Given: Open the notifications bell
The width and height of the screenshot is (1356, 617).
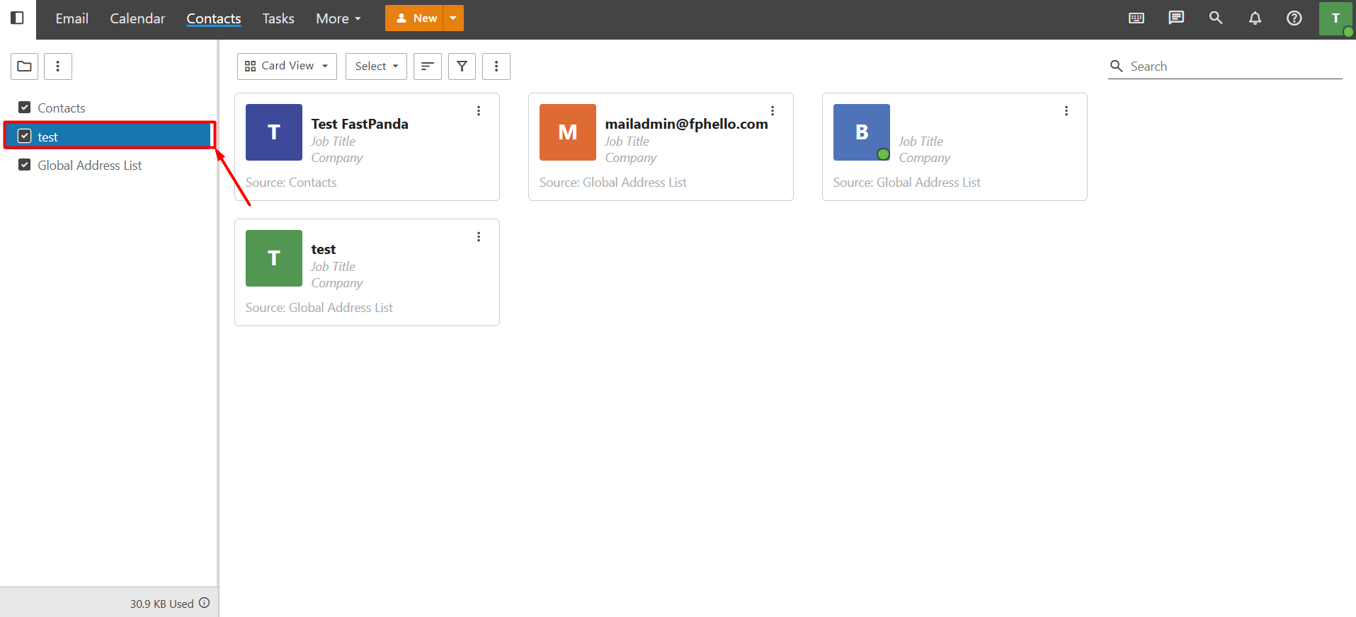Looking at the screenshot, I should (x=1255, y=18).
